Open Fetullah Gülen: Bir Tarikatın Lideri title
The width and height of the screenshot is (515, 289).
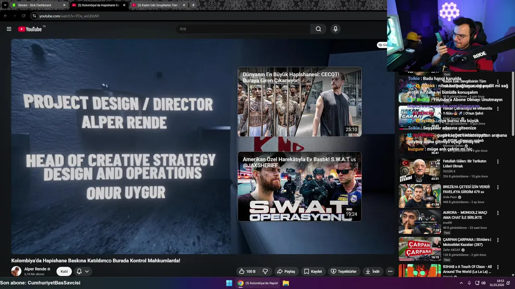tap(464, 163)
